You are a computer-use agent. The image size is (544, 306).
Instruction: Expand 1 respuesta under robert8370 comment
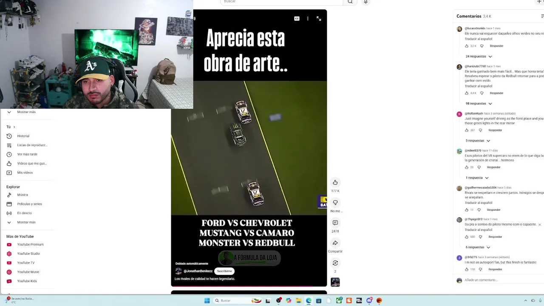[477, 178]
